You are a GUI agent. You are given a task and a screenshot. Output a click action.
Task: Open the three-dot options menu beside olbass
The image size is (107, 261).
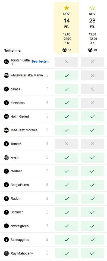tap(47, 89)
